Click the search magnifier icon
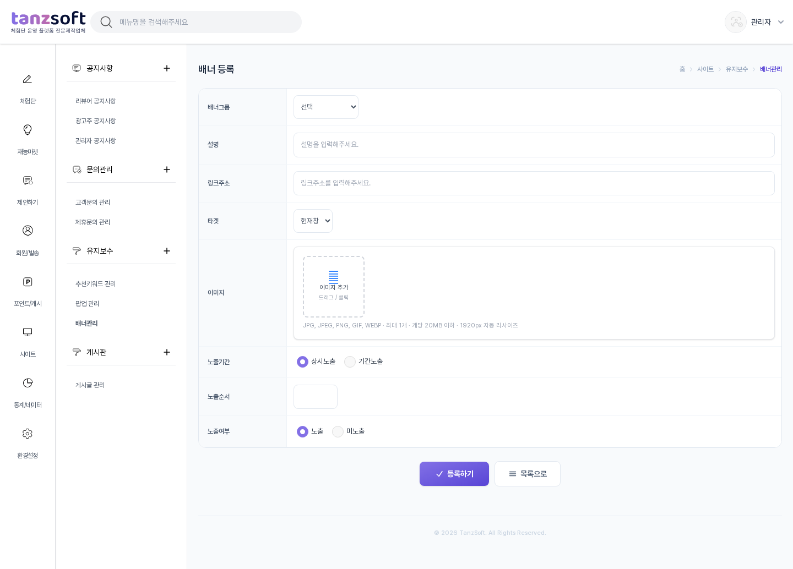This screenshot has width=793, height=569. click(x=106, y=22)
